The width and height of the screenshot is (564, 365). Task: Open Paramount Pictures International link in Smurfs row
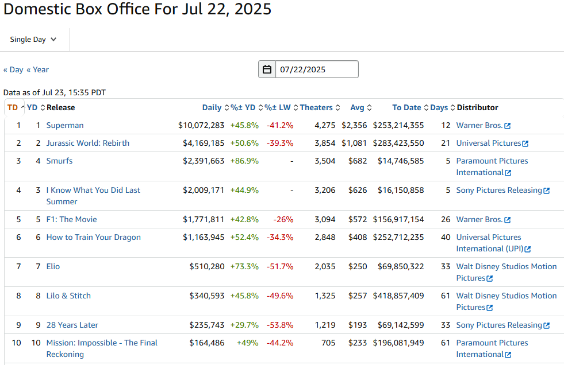click(x=492, y=166)
